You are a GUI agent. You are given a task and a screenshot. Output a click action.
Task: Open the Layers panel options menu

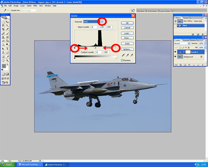coord(206,40)
